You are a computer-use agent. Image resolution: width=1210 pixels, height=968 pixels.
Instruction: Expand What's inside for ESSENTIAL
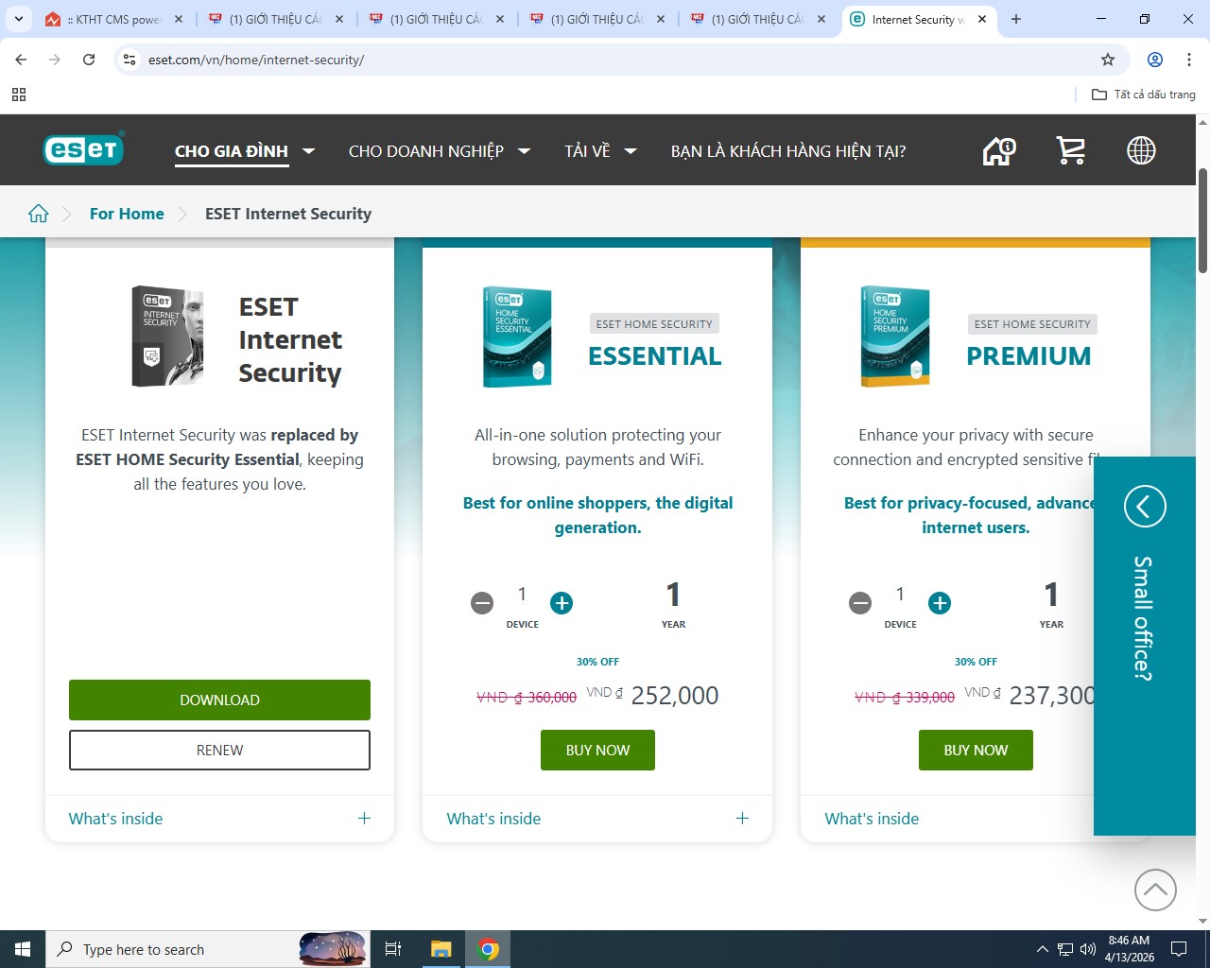597,819
